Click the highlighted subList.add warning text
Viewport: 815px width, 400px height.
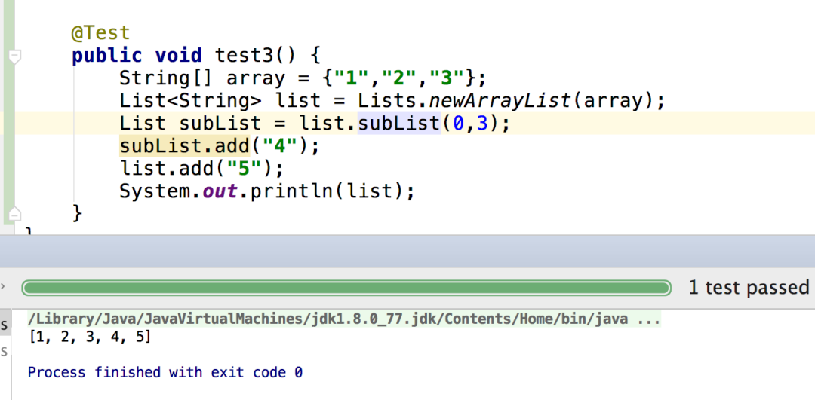(185, 146)
